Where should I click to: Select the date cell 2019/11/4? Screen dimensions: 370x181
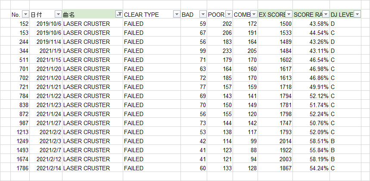click(x=46, y=42)
